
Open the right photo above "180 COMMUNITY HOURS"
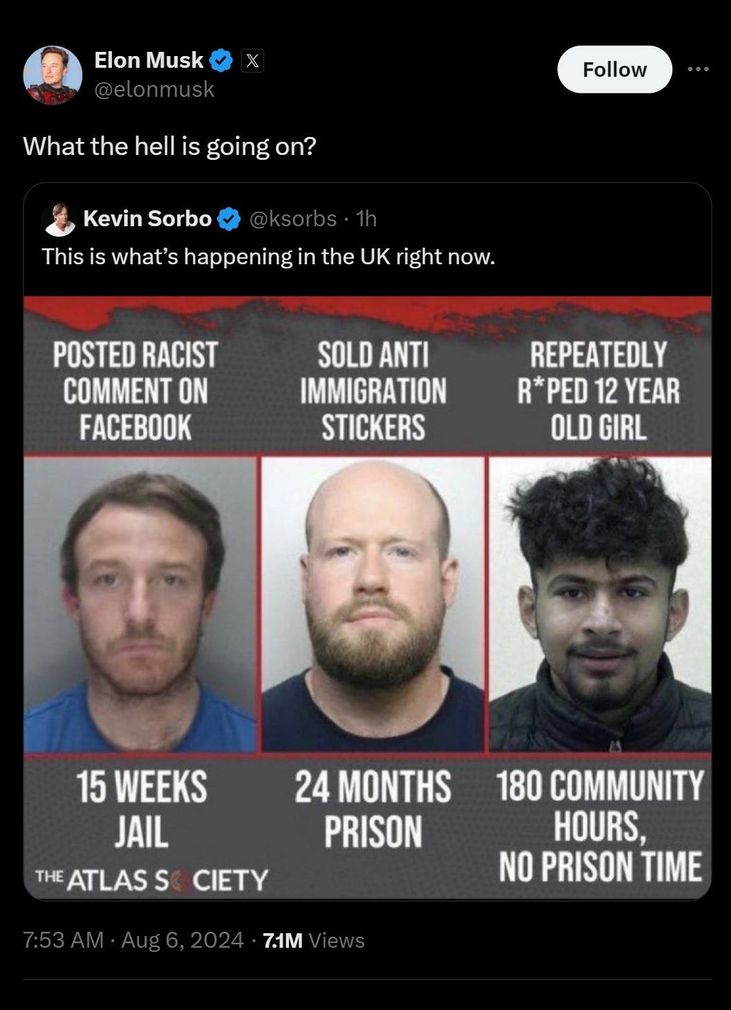600,605
